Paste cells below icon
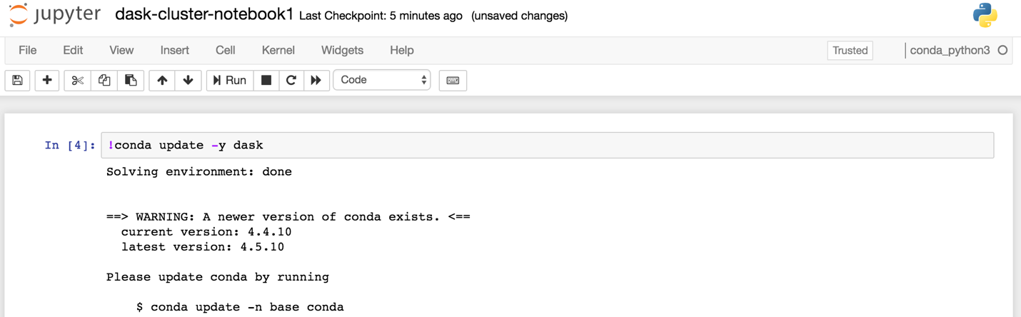 pos(131,81)
